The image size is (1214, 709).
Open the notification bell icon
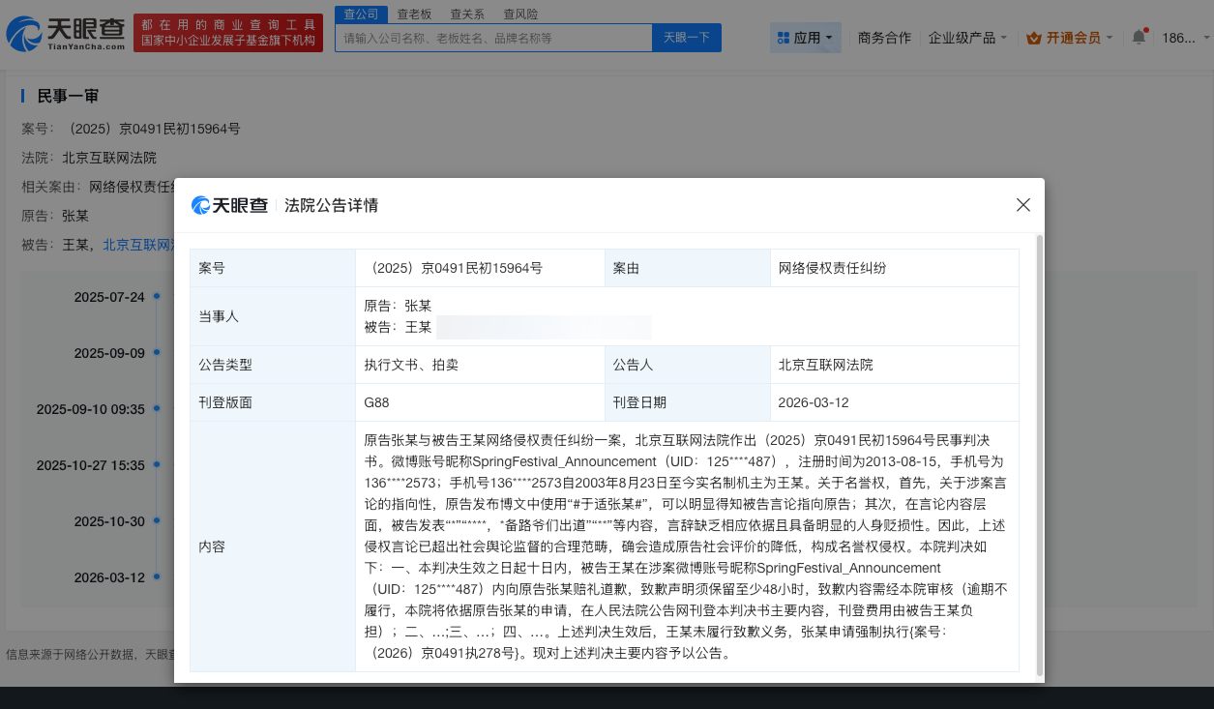(x=1139, y=37)
